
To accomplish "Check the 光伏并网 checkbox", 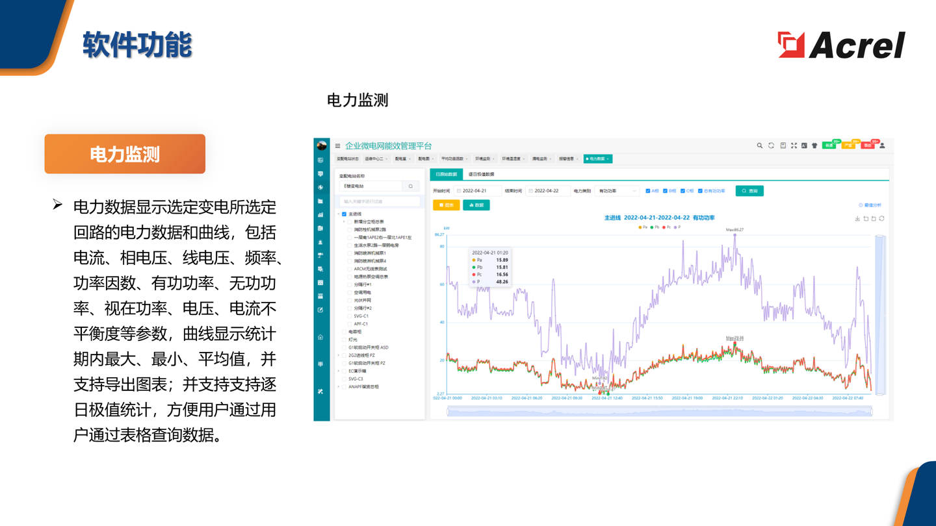I will pos(350,300).
